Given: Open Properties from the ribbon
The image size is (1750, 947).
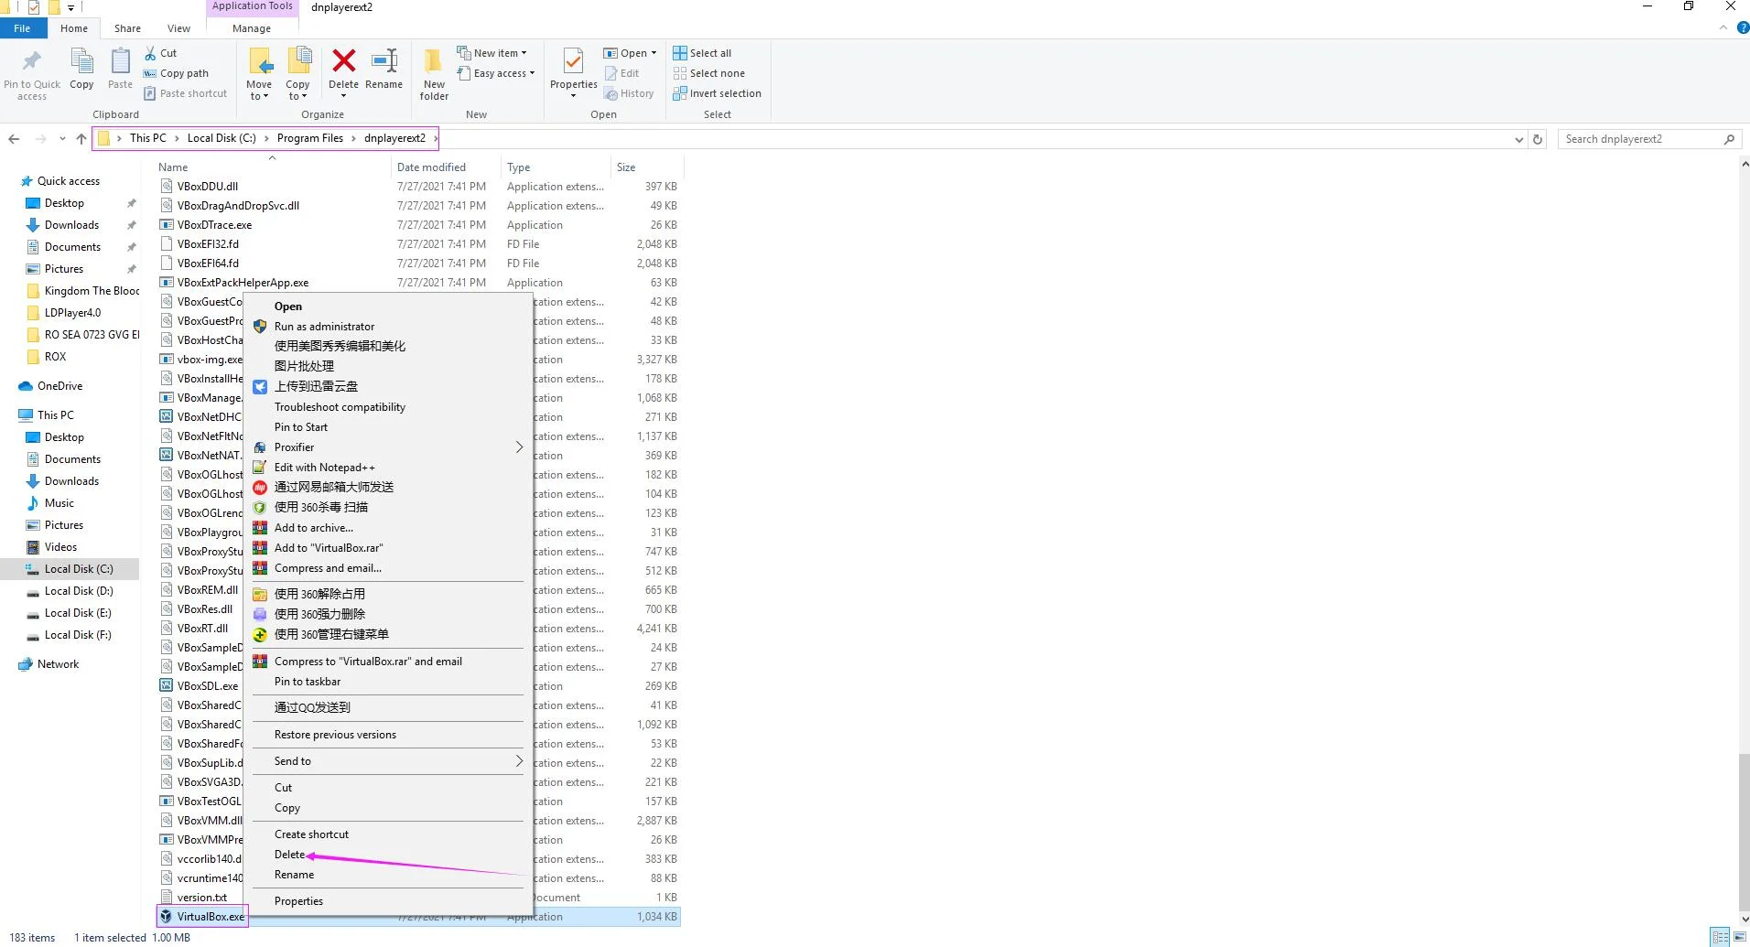Looking at the screenshot, I should tap(573, 71).
